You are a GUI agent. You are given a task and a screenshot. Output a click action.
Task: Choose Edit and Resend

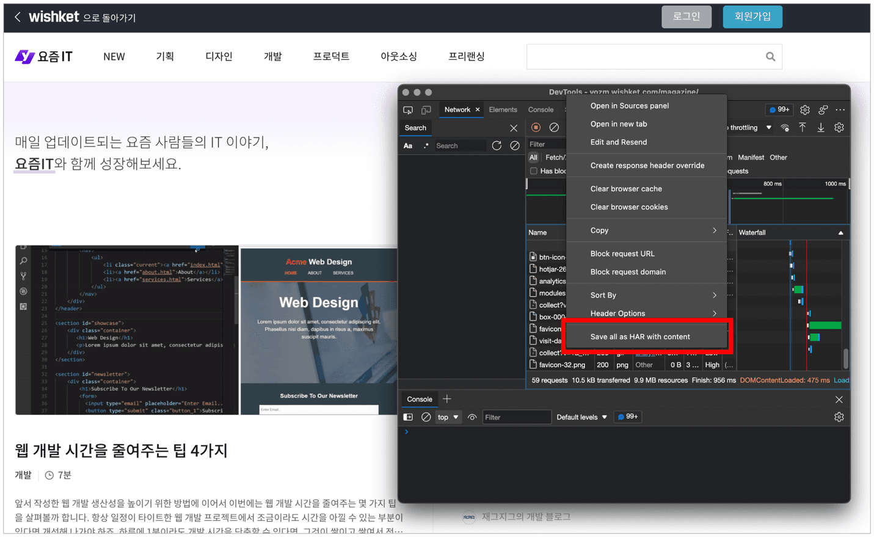pyautogui.click(x=647, y=142)
